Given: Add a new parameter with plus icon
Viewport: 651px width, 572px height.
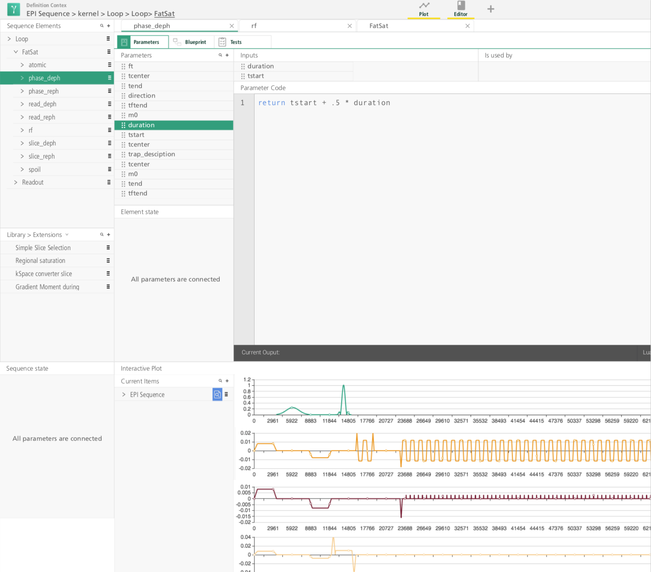Looking at the screenshot, I should (227, 55).
